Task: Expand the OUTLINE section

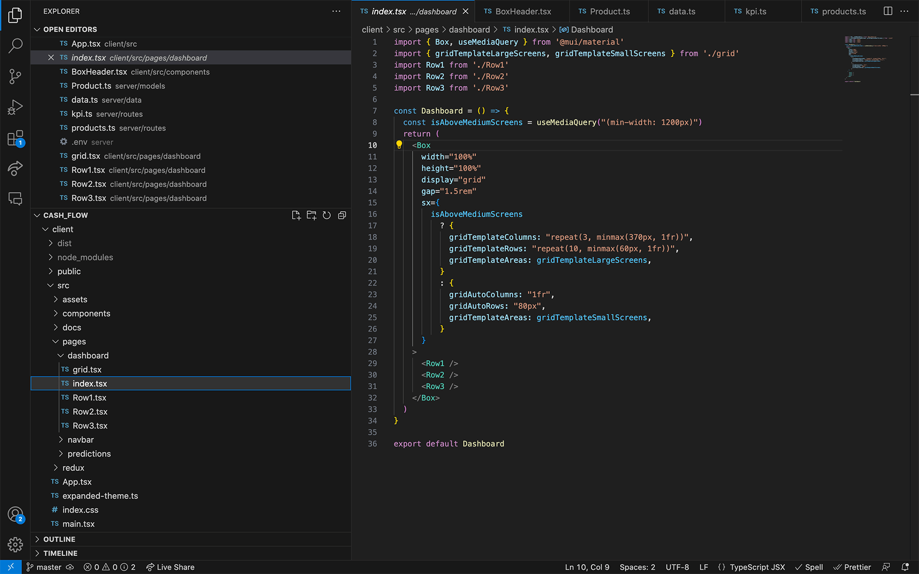Action: 37,539
